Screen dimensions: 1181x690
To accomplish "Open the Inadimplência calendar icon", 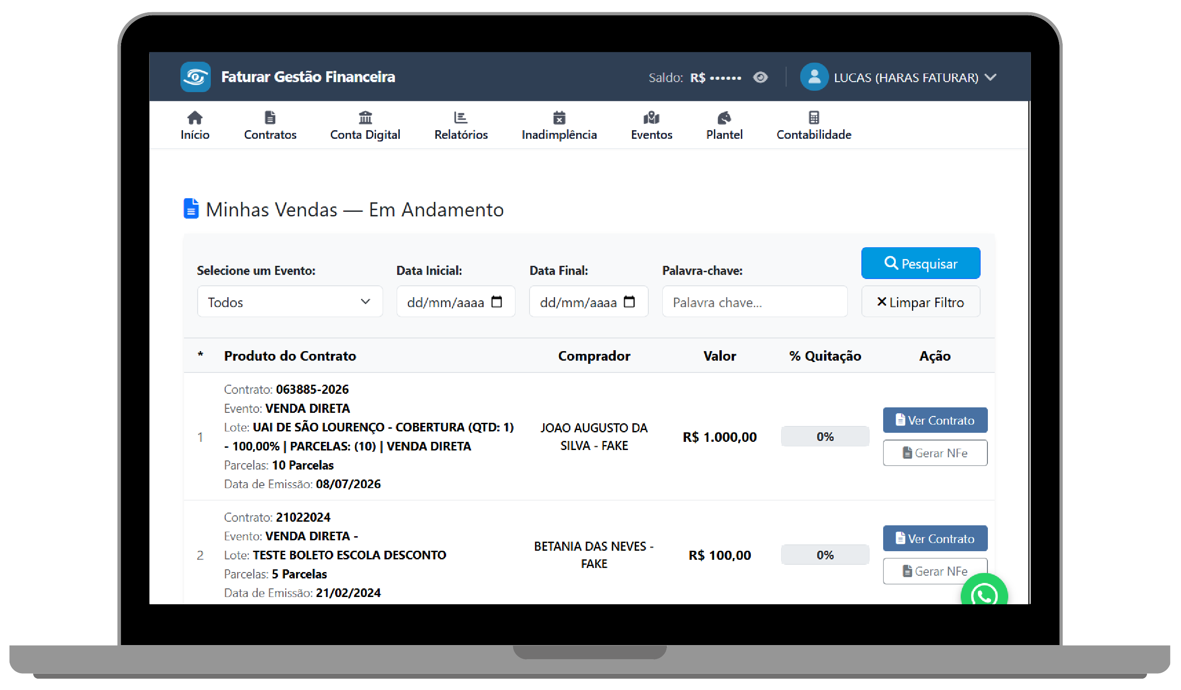I will (559, 117).
